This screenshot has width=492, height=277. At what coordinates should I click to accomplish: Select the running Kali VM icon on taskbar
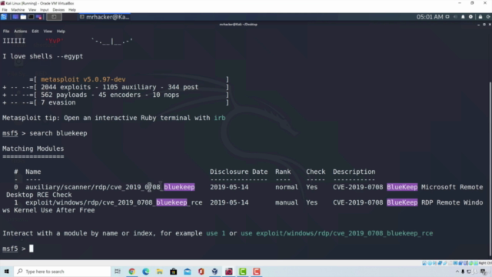[229, 272]
